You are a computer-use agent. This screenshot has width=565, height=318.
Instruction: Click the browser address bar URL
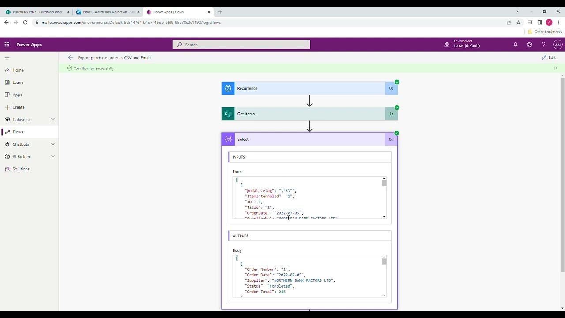(x=131, y=23)
